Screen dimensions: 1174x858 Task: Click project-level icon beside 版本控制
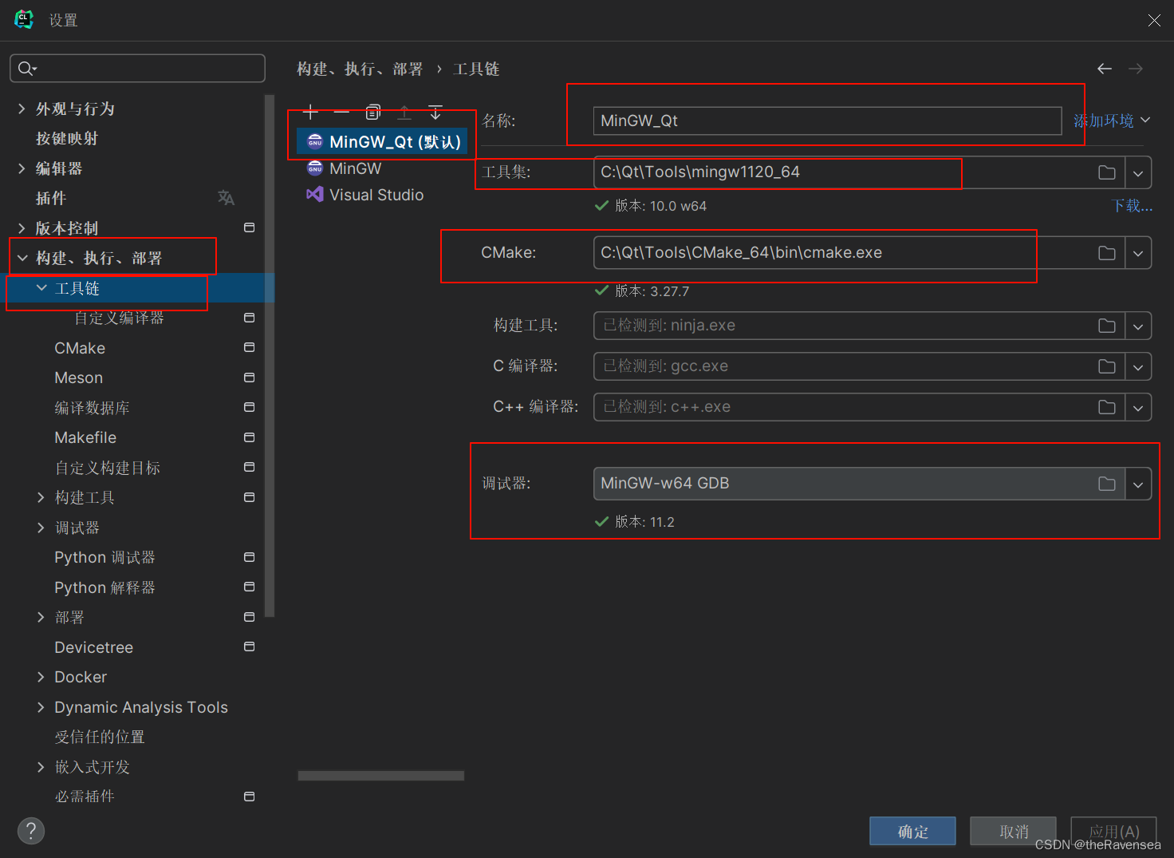pos(249,228)
